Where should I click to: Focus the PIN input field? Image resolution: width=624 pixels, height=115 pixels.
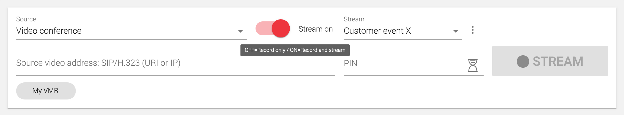(x=403, y=64)
